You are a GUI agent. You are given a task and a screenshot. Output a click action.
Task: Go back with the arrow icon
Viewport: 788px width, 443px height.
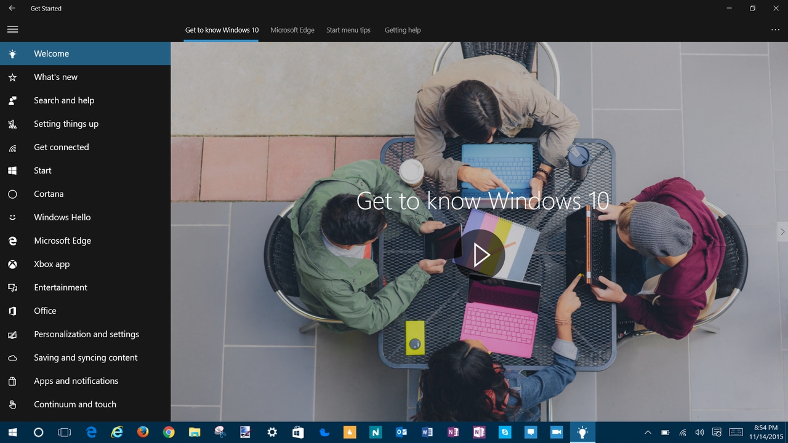click(x=12, y=9)
